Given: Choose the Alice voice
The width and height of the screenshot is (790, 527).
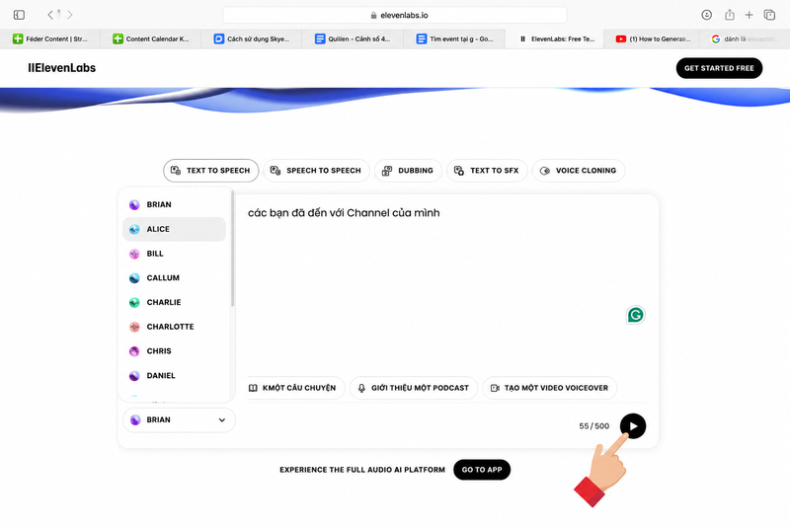Looking at the screenshot, I should coord(174,229).
